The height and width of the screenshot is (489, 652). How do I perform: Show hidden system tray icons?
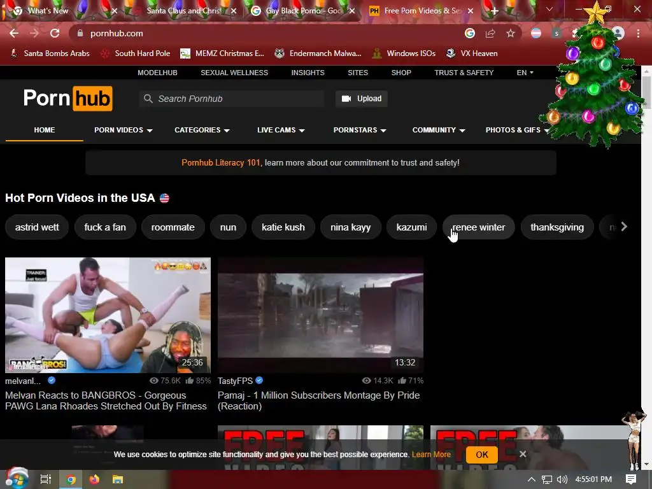coord(532,479)
